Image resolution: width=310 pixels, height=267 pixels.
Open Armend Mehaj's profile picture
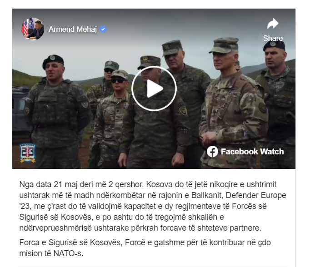tap(33, 29)
